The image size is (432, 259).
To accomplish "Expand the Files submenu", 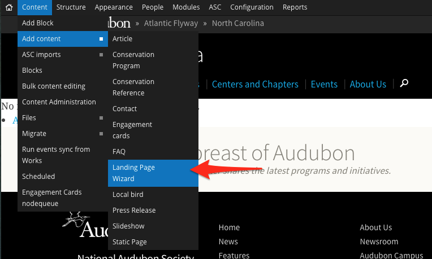I will 63,118.
